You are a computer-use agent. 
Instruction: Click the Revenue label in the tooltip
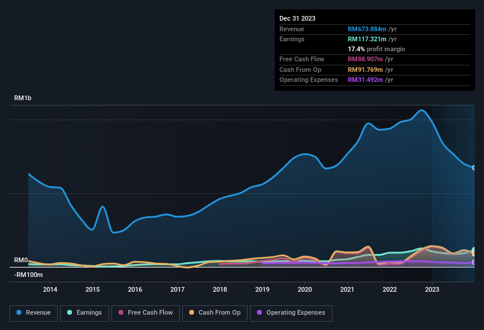pos(292,29)
